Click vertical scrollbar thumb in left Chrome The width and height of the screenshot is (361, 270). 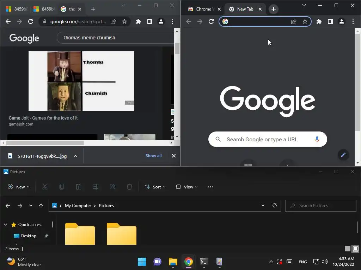point(177,49)
